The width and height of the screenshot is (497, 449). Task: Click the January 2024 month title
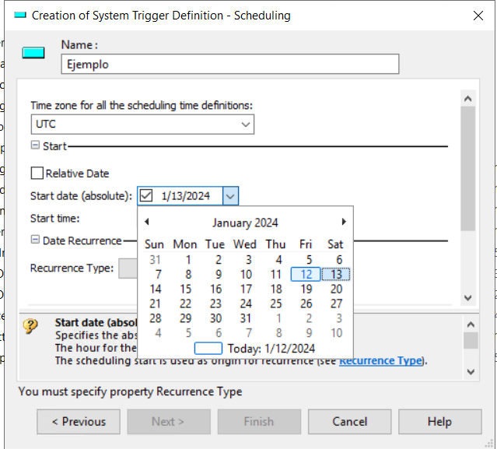245,223
